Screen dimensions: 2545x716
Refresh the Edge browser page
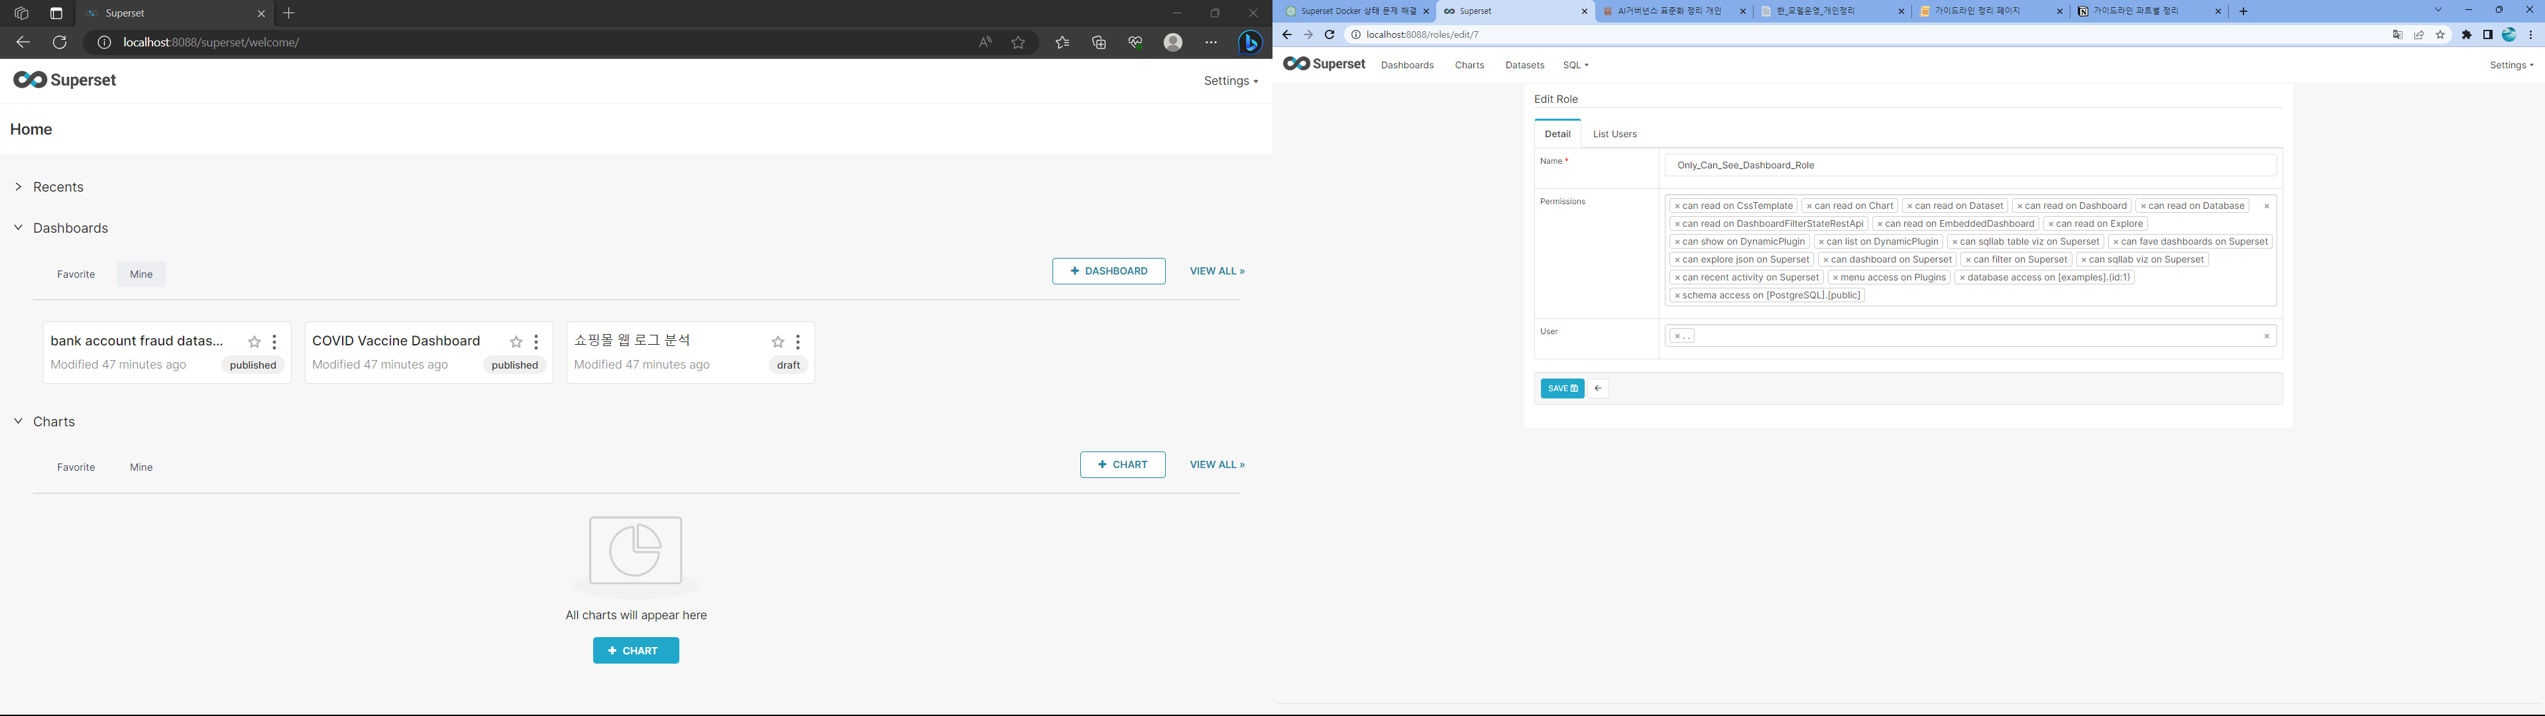pos(59,42)
